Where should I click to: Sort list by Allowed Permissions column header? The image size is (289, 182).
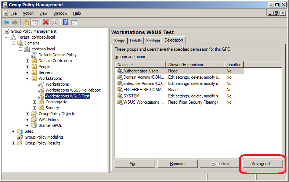pos(195,64)
